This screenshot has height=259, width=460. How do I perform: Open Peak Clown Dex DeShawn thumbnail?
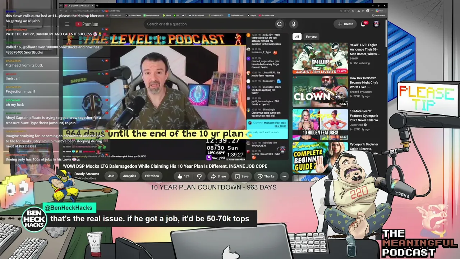click(x=320, y=91)
